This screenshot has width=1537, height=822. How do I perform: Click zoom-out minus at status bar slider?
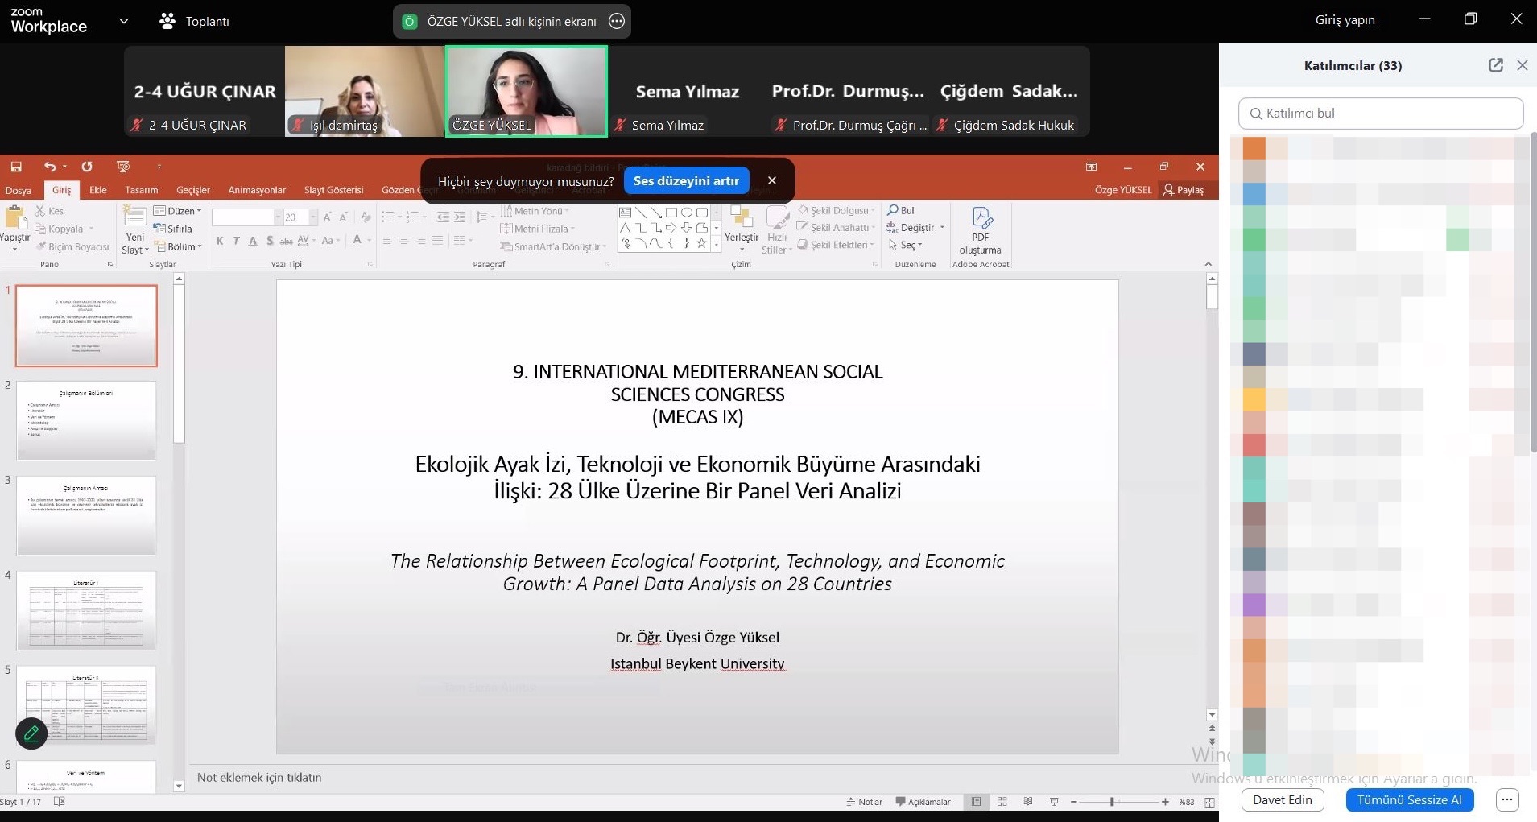1074,802
